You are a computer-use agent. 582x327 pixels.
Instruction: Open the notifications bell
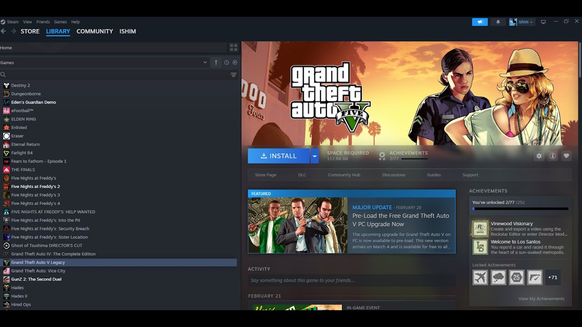tap(498, 22)
